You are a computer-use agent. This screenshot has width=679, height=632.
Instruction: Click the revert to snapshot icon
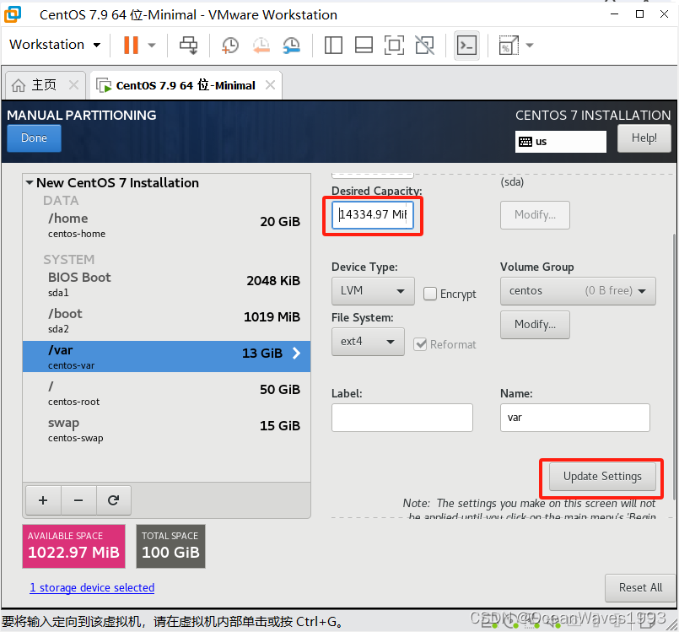click(261, 45)
